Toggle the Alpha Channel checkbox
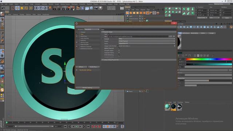 coord(119,48)
